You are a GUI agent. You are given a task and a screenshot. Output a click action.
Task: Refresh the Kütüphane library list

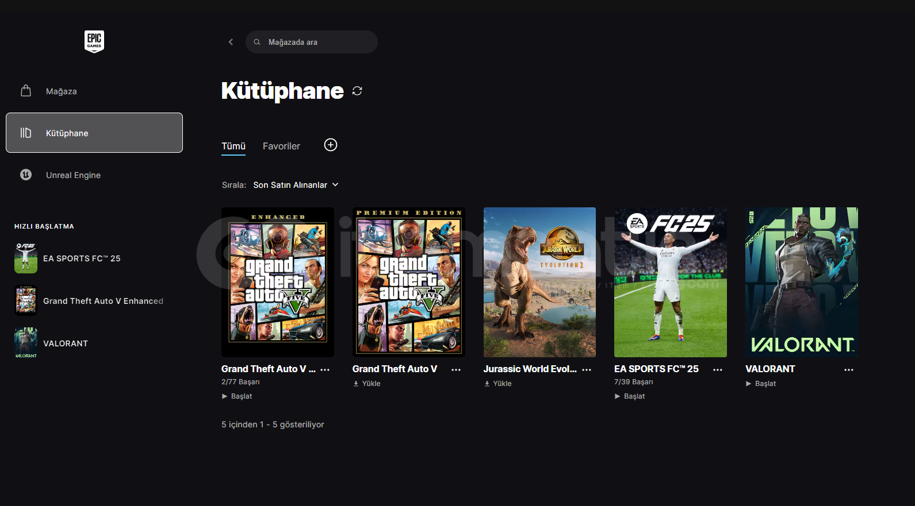[x=357, y=91]
